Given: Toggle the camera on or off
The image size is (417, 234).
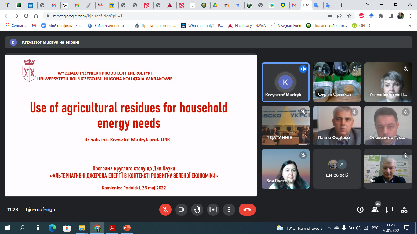Looking at the screenshot, I should (181, 210).
